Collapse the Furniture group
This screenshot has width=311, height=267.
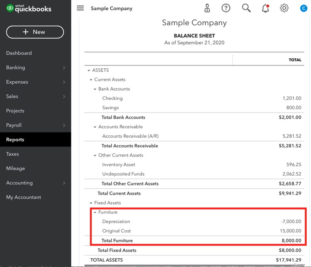click(95, 212)
